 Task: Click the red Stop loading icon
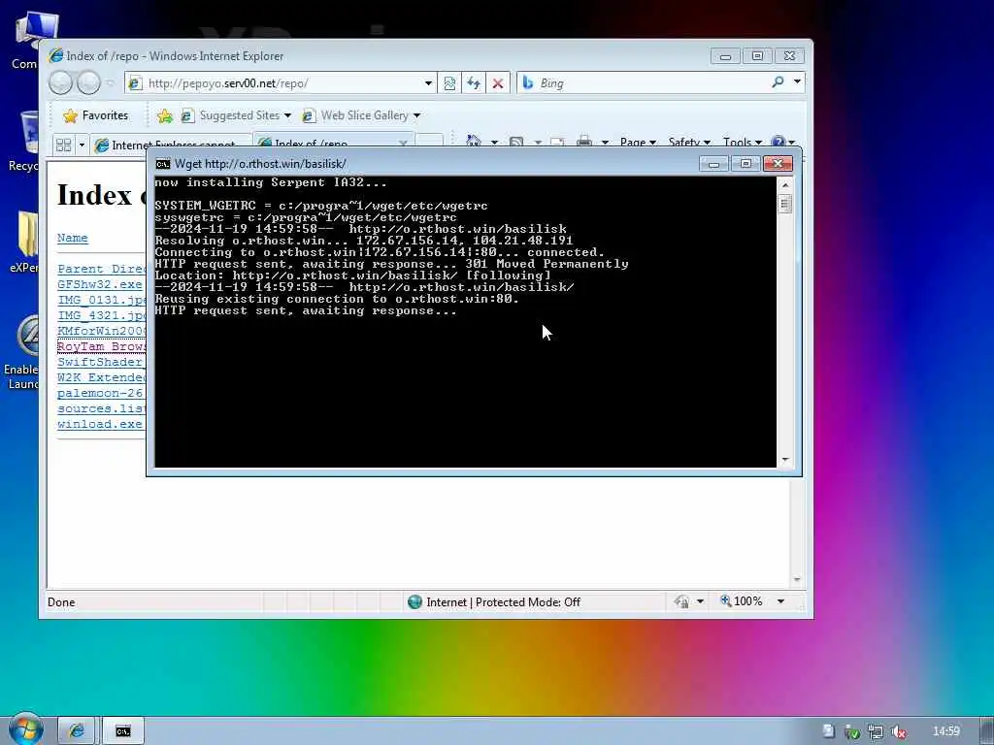click(498, 83)
